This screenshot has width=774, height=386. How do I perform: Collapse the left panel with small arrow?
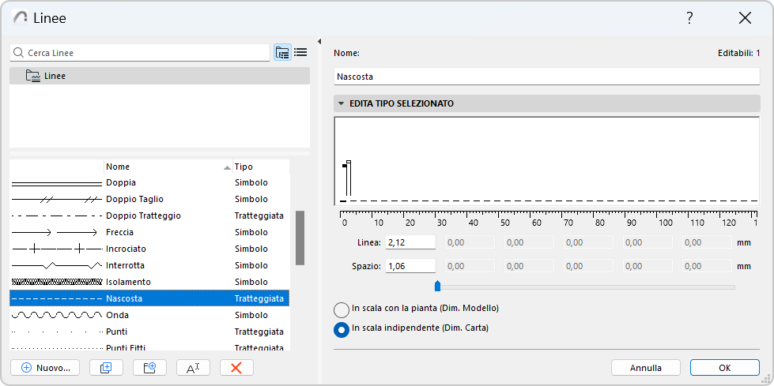tap(319, 41)
